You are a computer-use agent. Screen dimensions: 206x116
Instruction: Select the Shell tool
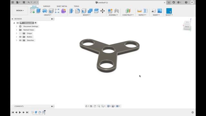(x=84, y=11)
